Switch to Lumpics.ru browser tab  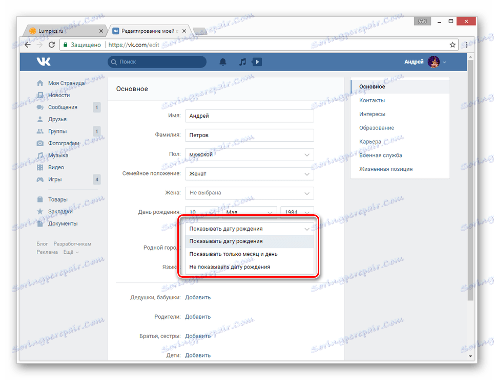click(65, 31)
